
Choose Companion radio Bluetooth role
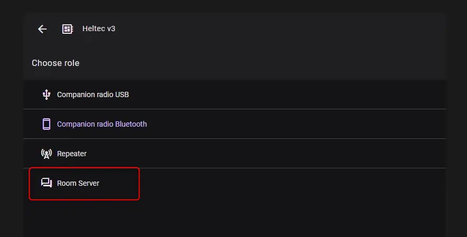235,124
